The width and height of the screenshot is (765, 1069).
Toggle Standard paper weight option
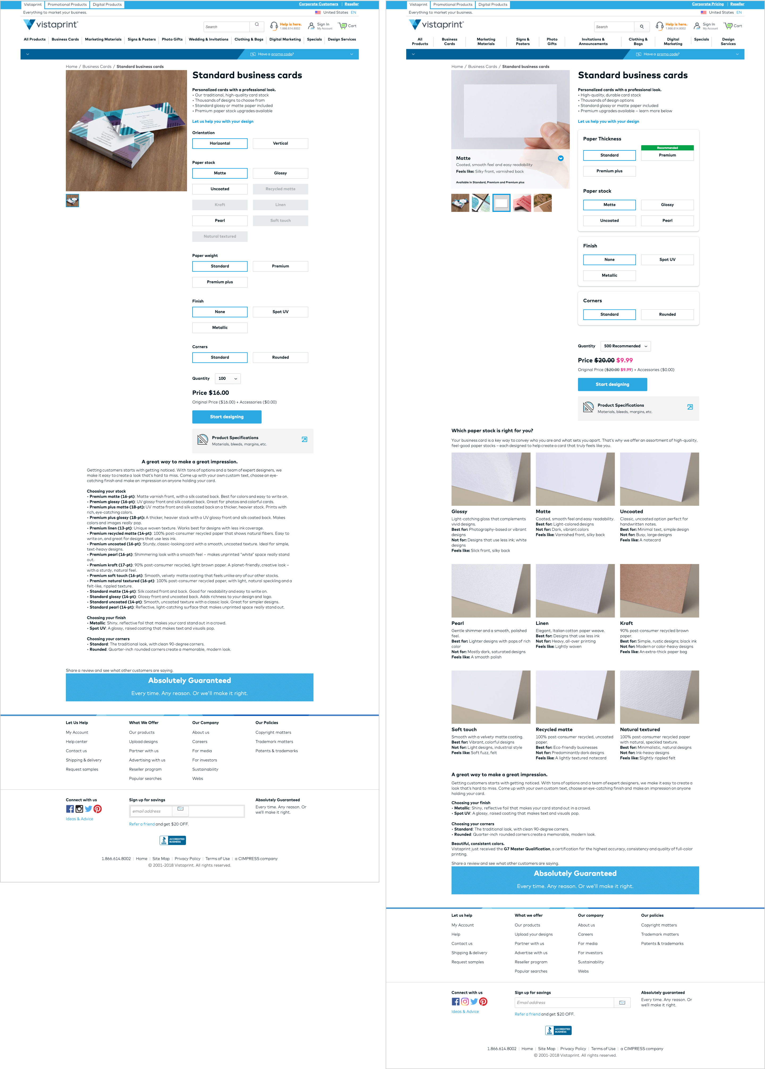coord(219,266)
